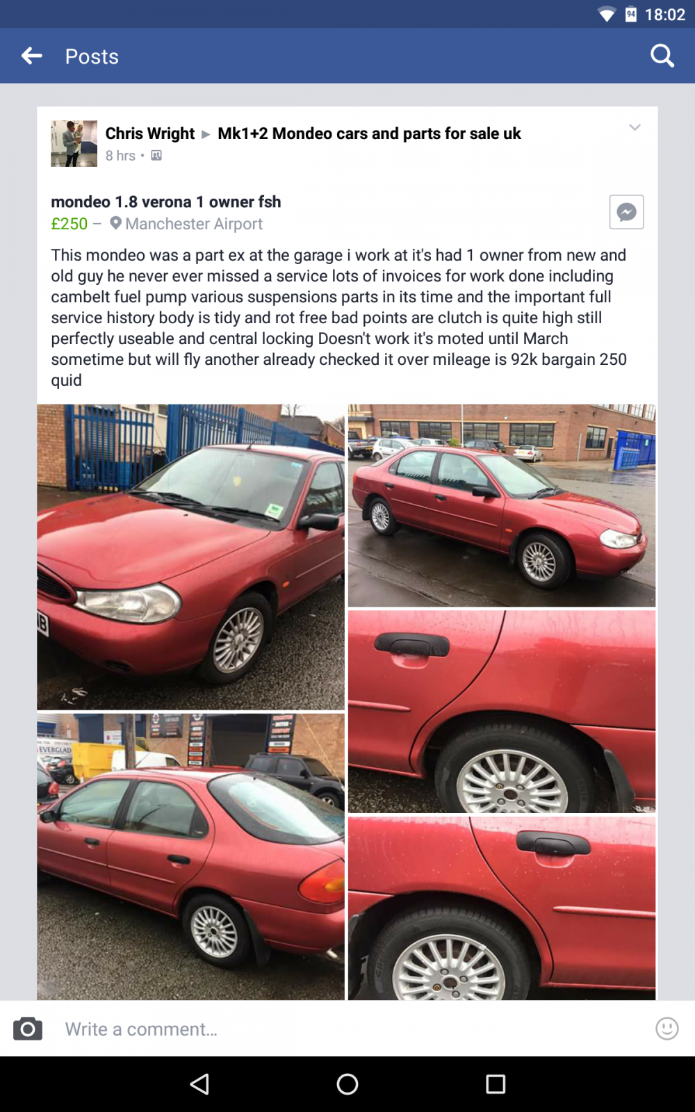Tap the Android back navigation button
695x1112 pixels.
pos(199,1084)
